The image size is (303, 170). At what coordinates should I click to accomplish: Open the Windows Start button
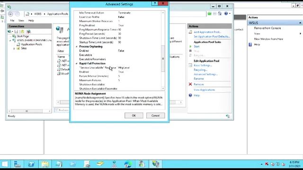point(5,164)
